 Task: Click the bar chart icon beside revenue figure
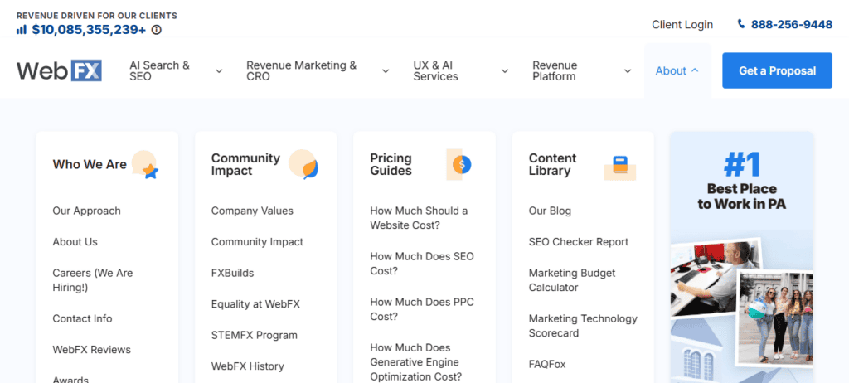[x=21, y=29]
